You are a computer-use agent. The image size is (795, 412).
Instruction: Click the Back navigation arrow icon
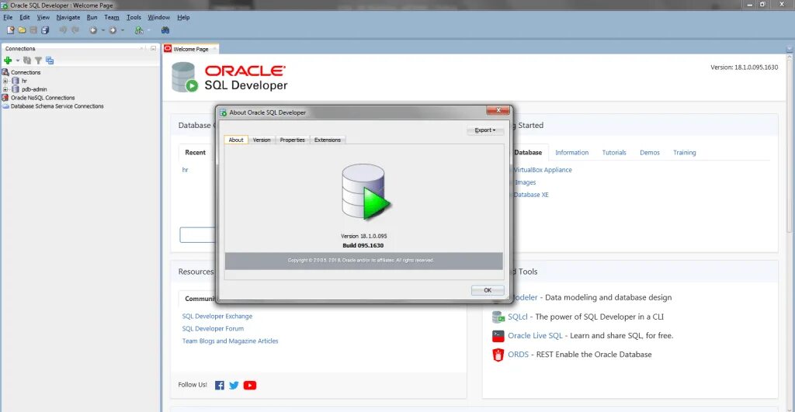pos(93,30)
